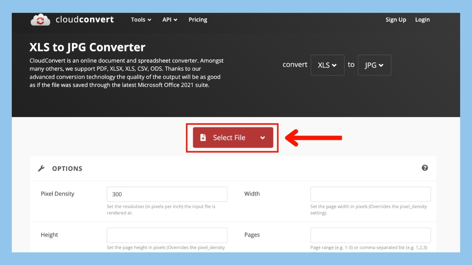The width and height of the screenshot is (472, 265).
Task: Focus the Height input field
Action: coord(167,235)
